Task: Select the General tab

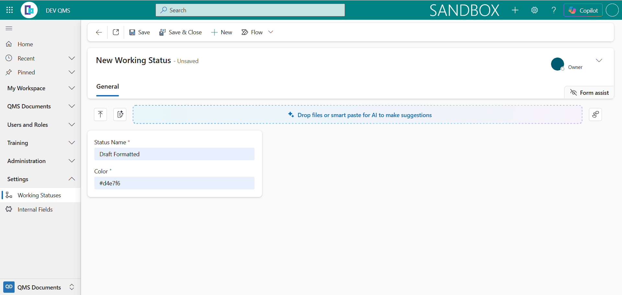Action: [108, 87]
